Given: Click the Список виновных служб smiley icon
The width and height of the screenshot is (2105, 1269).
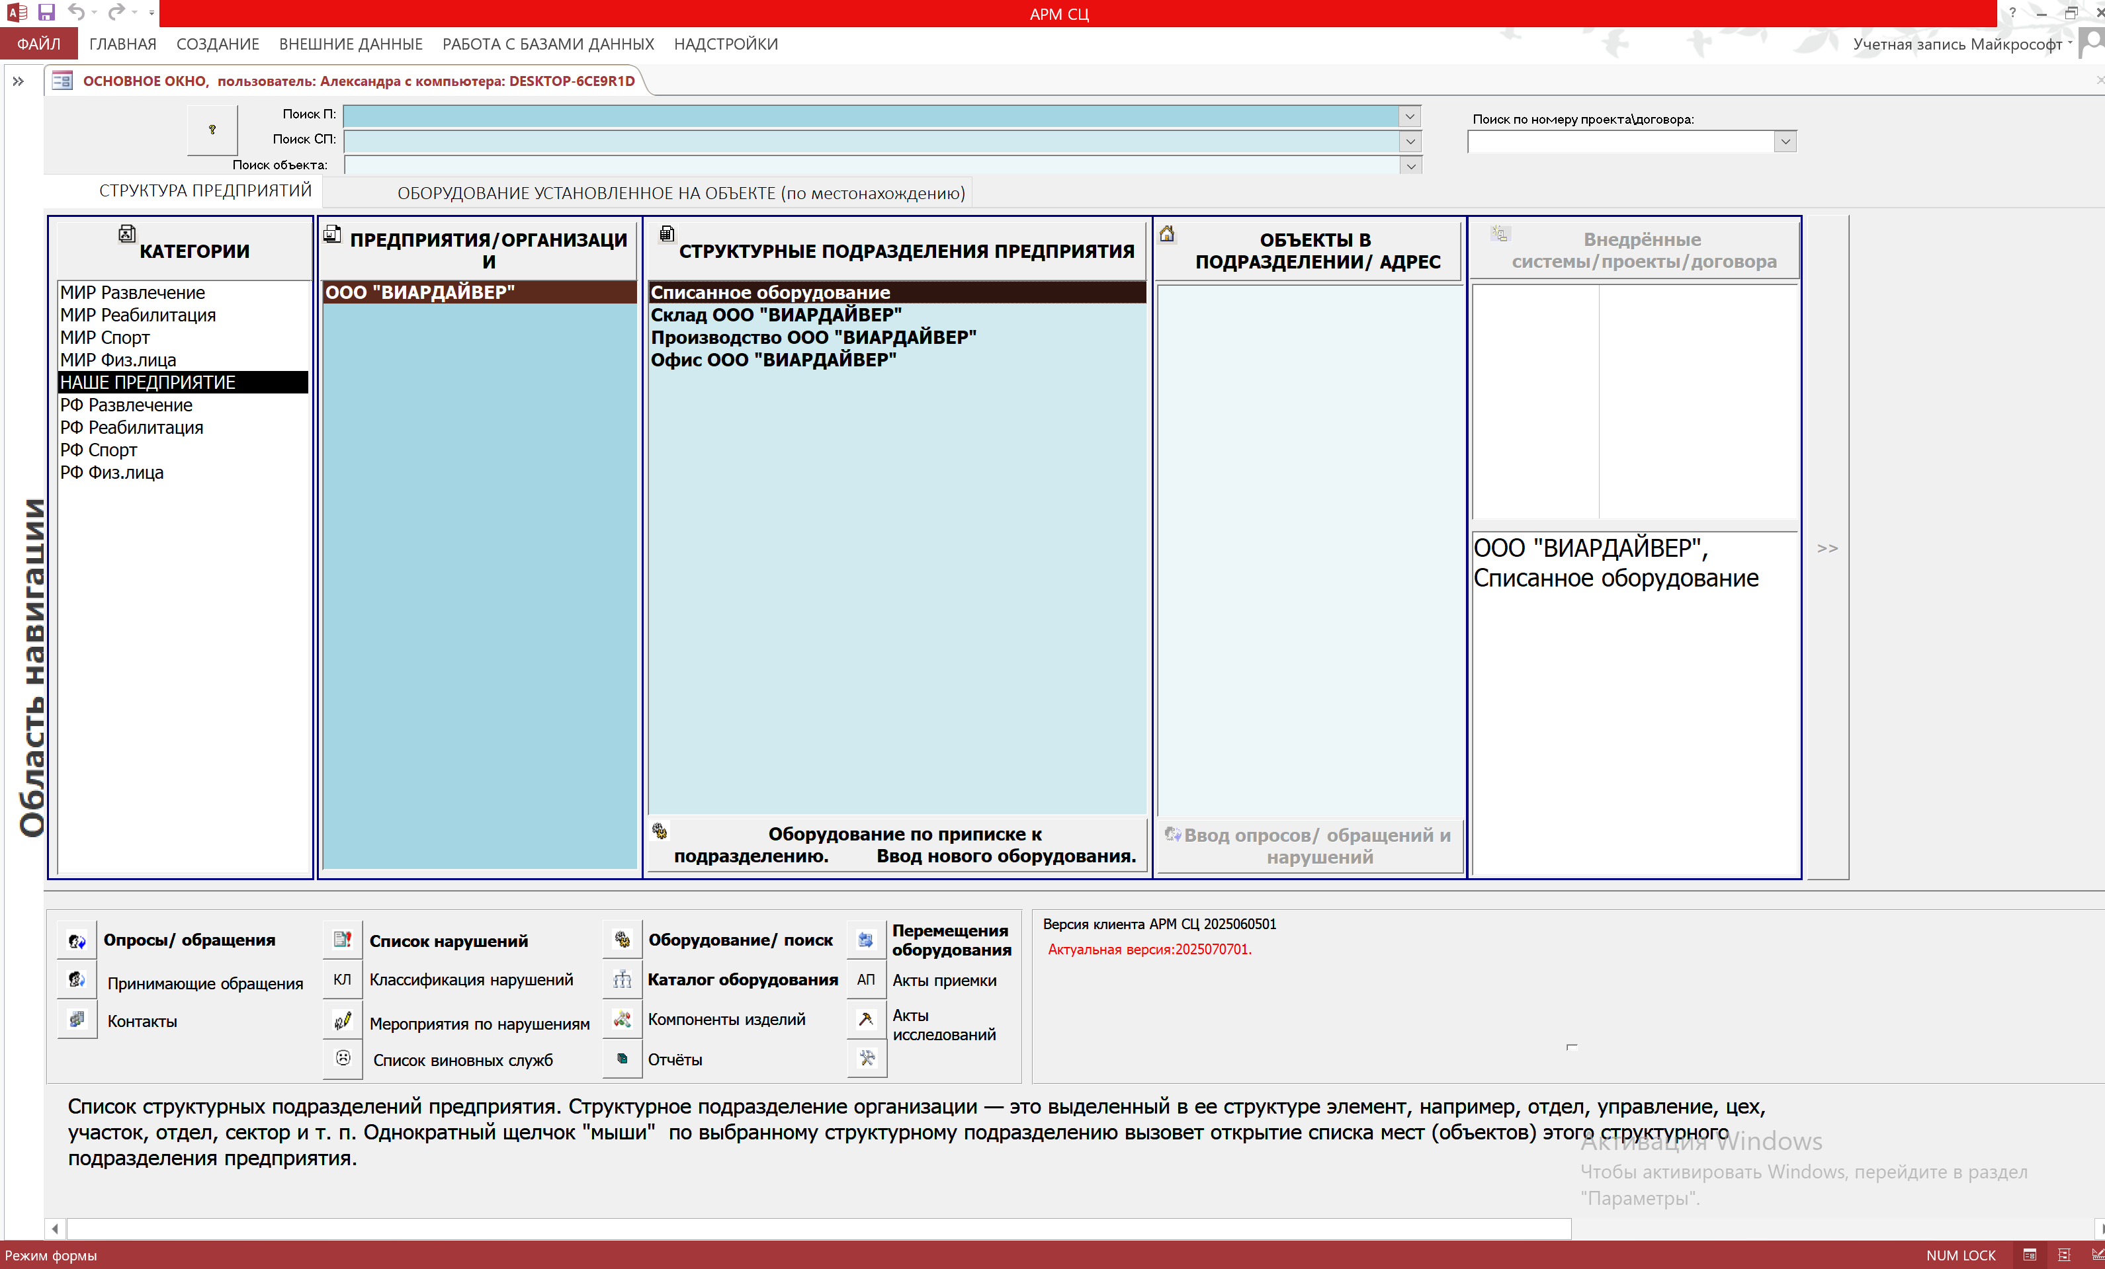Looking at the screenshot, I should [x=343, y=1058].
